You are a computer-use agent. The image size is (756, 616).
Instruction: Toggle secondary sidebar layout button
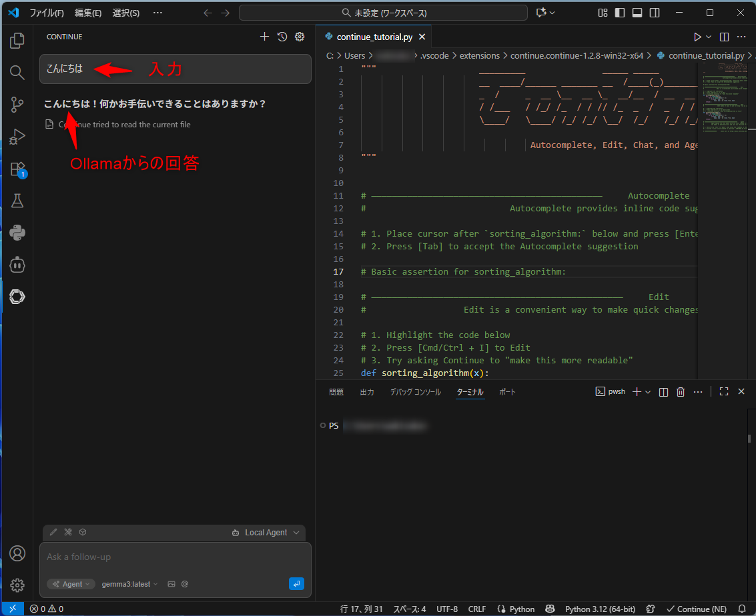[655, 13]
